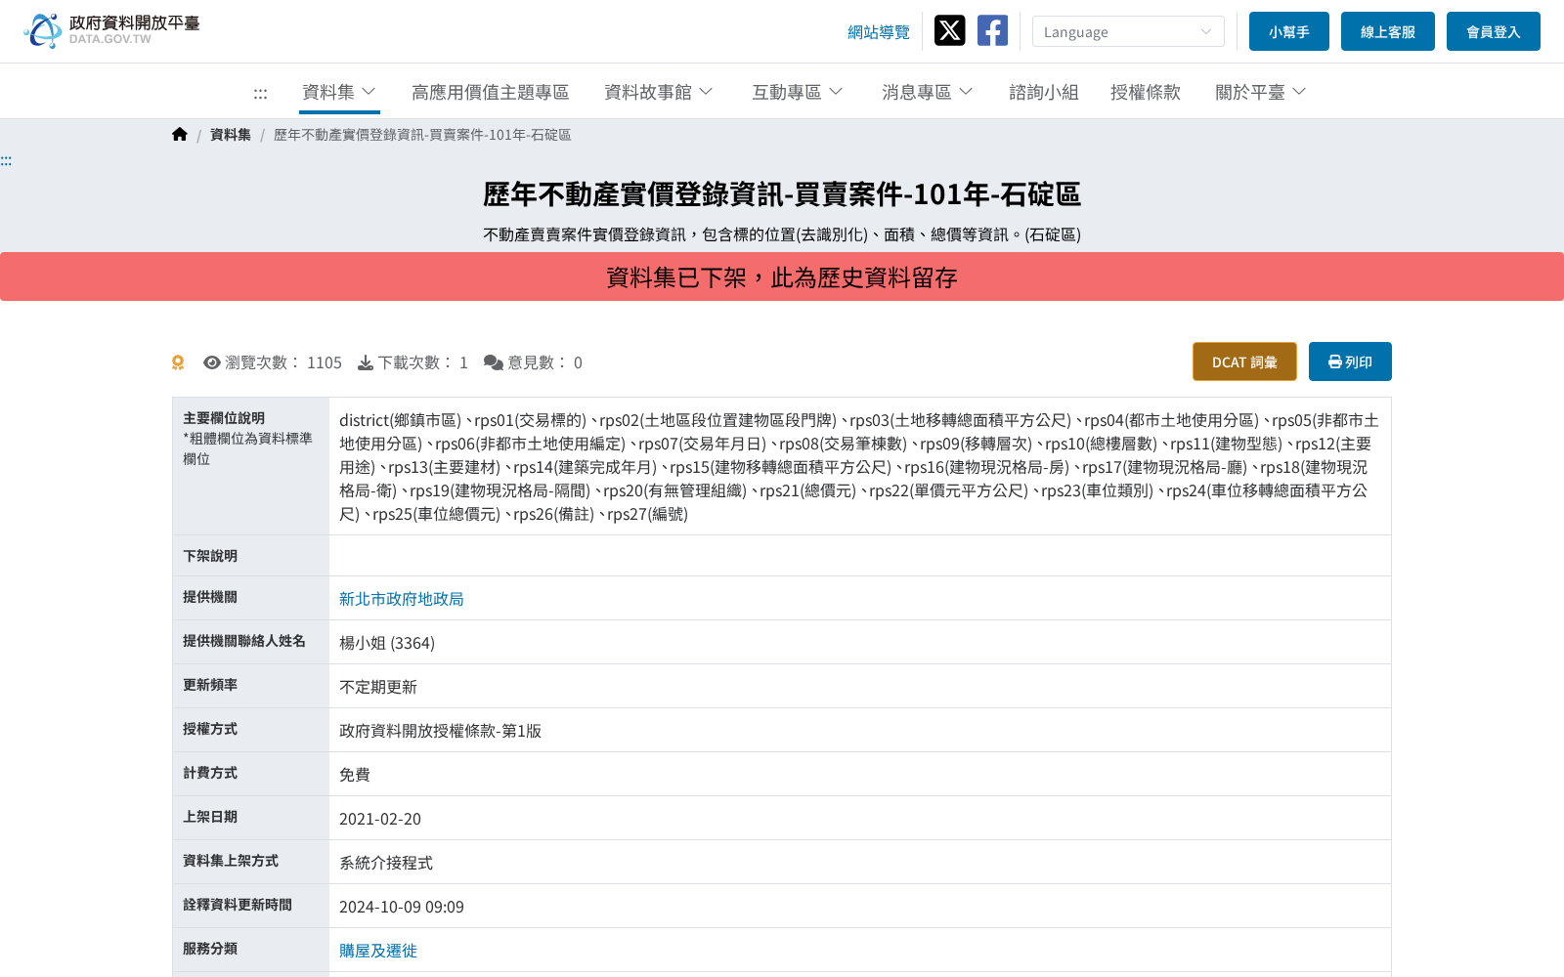
Task: Click the ::: anchor at left page edge
Action: pyautogui.click(x=6, y=160)
